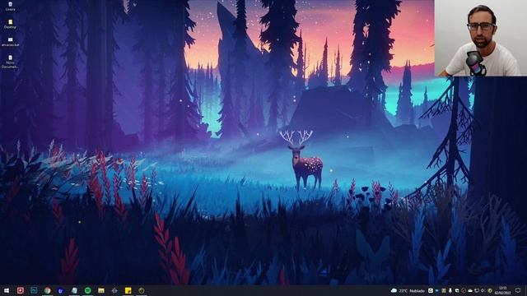Open the blue-purple app icon after Chrome
The image size is (527, 296).
[60, 290]
